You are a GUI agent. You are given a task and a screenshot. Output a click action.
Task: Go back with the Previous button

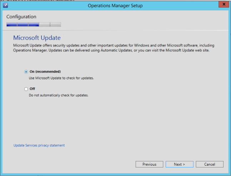tap(149, 164)
